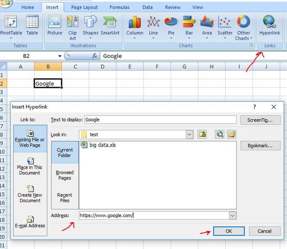
Task: Expand the Name Box dropdown
Action: coord(60,56)
